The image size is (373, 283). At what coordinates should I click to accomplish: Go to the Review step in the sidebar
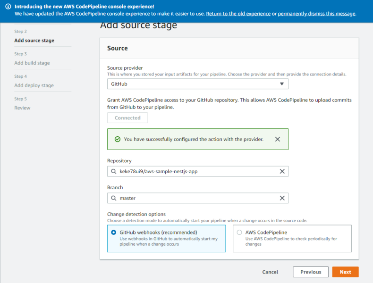click(x=22, y=108)
